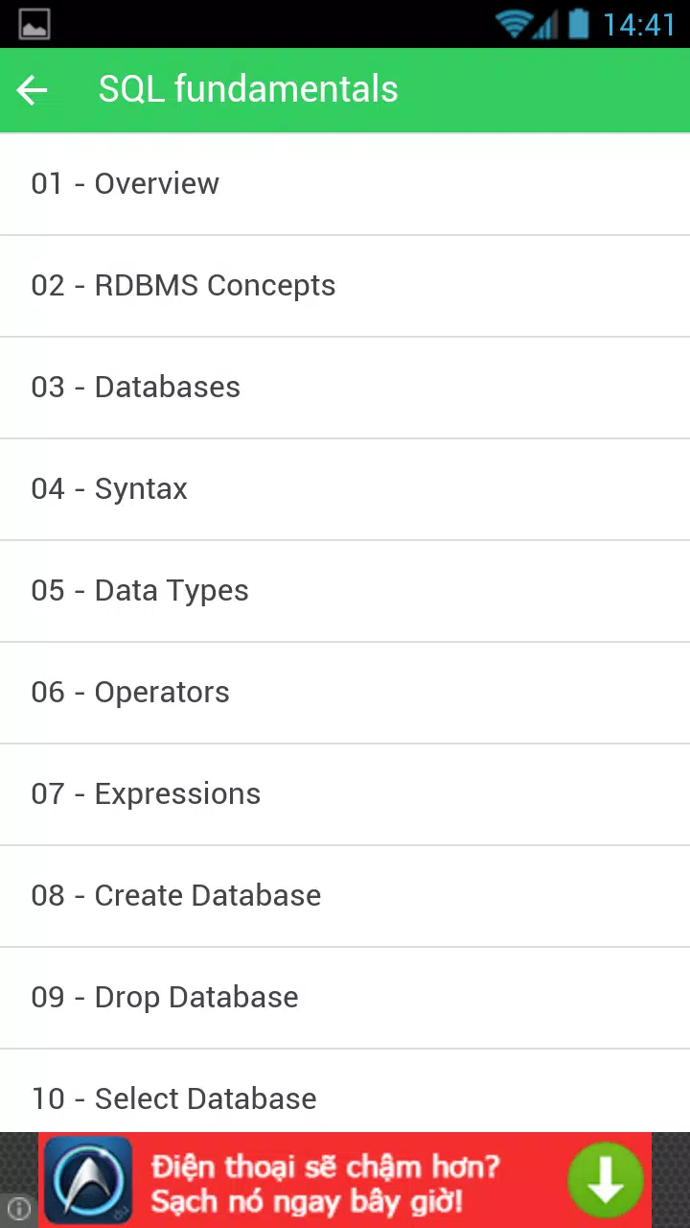Viewport: 690px width, 1228px height.
Task: Tap the ad info icon
Action: coord(19,1208)
